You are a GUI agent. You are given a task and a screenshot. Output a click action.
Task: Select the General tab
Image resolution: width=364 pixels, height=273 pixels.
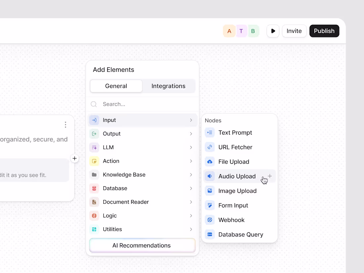(x=116, y=86)
